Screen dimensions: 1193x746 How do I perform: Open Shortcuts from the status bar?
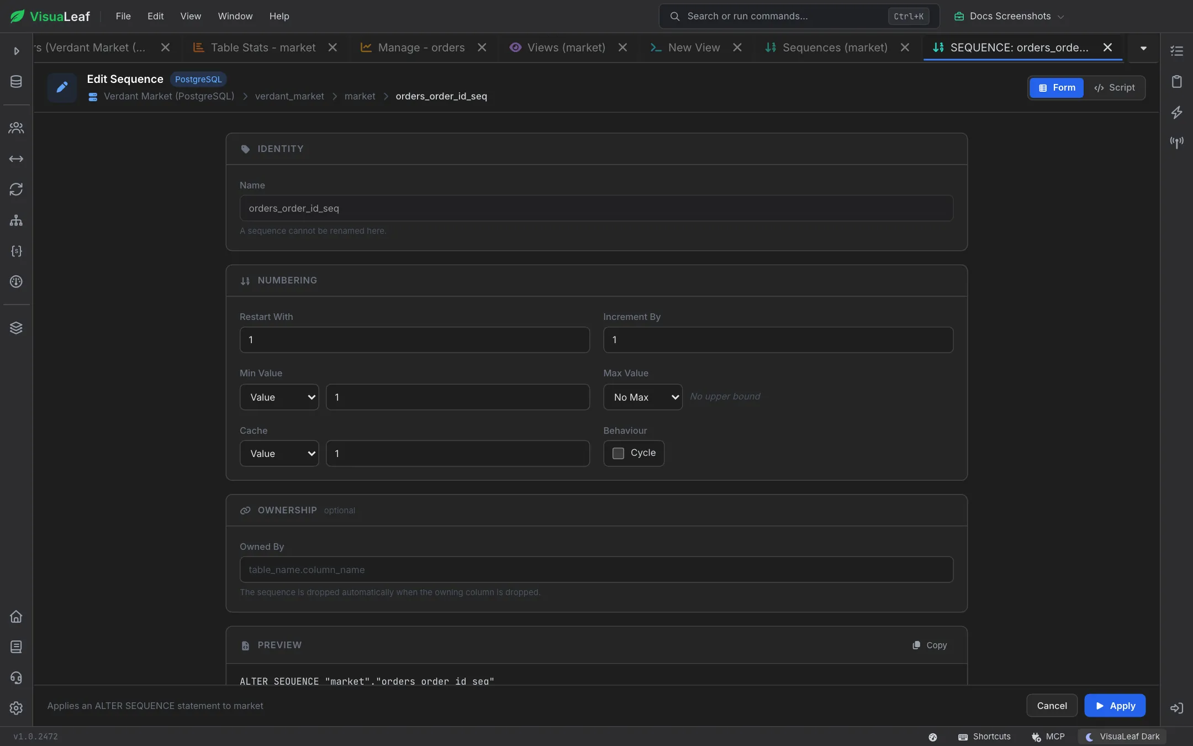[x=984, y=737]
